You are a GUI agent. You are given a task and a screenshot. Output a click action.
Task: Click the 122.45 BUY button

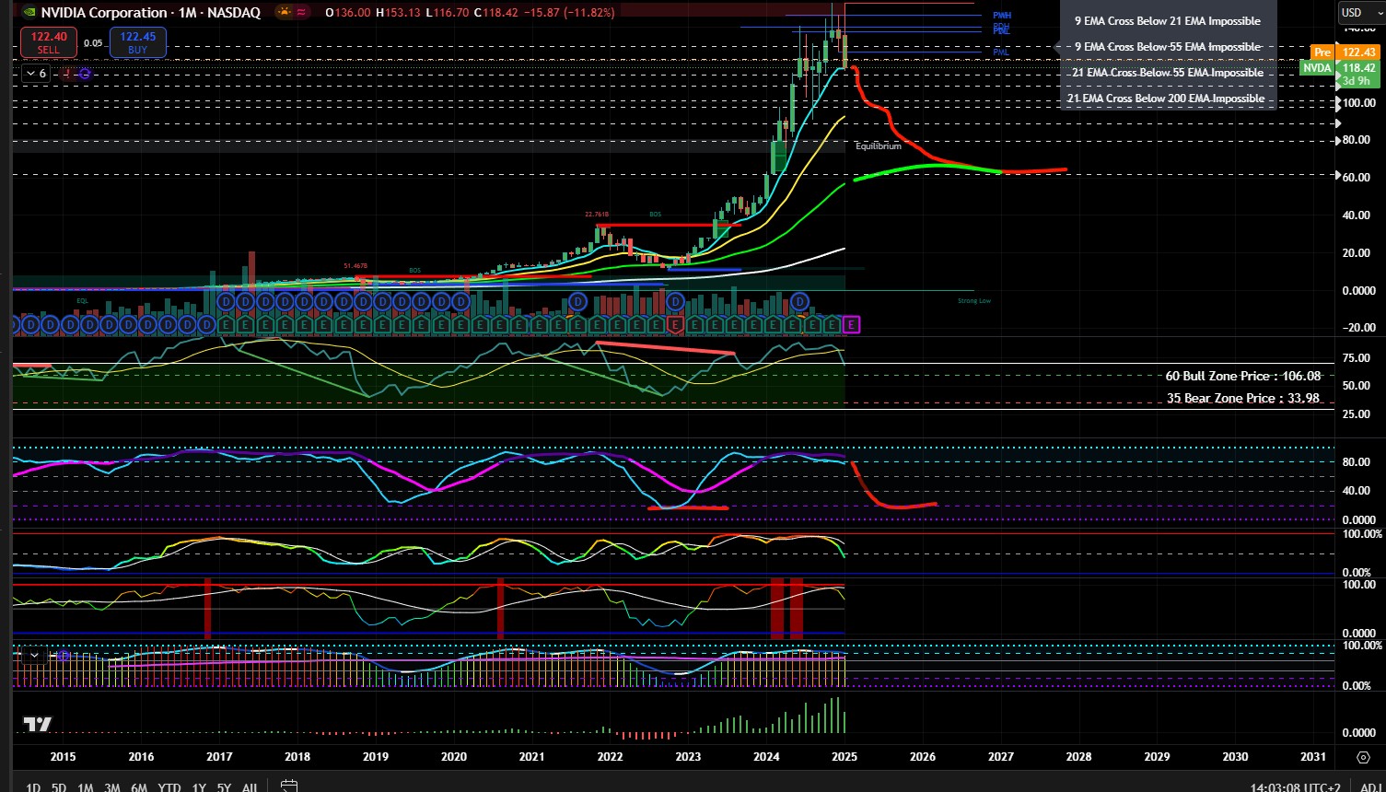pyautogui.click(x=137, y=42)
